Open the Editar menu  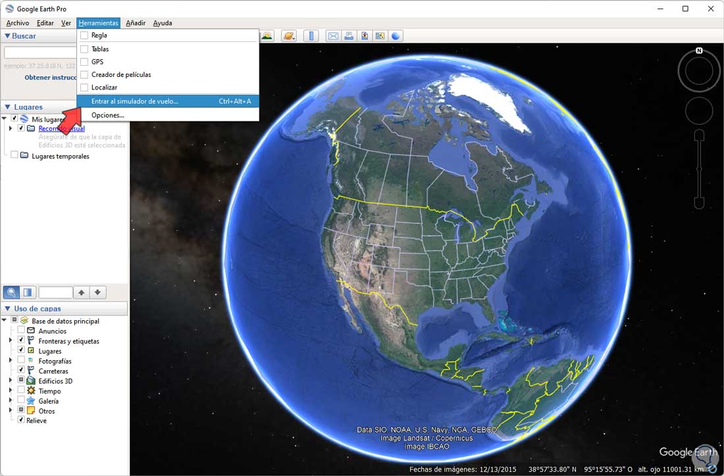[45, 22]
